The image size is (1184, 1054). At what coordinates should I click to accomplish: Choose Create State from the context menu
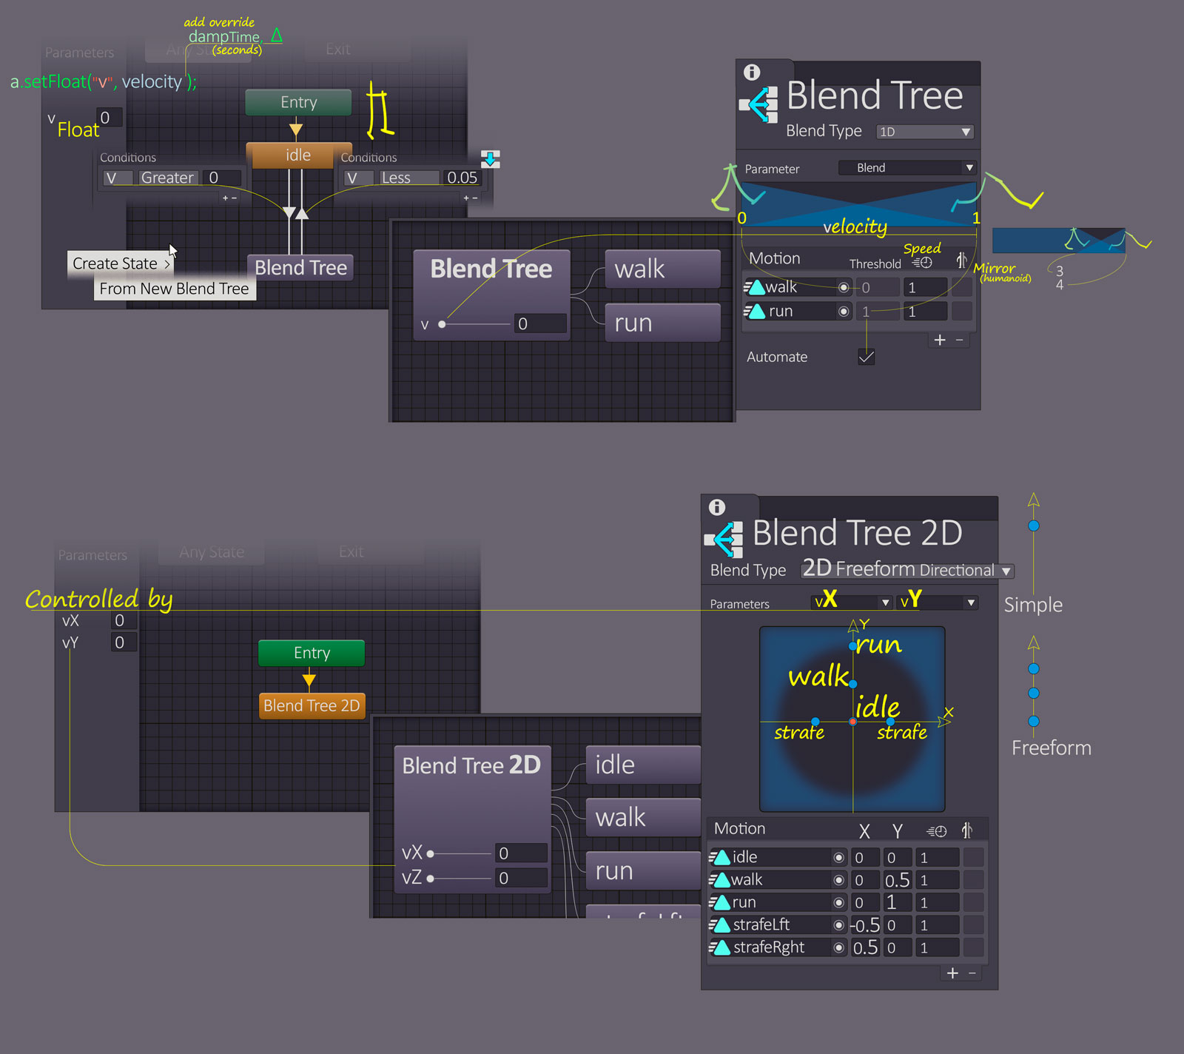pos(121,263)
